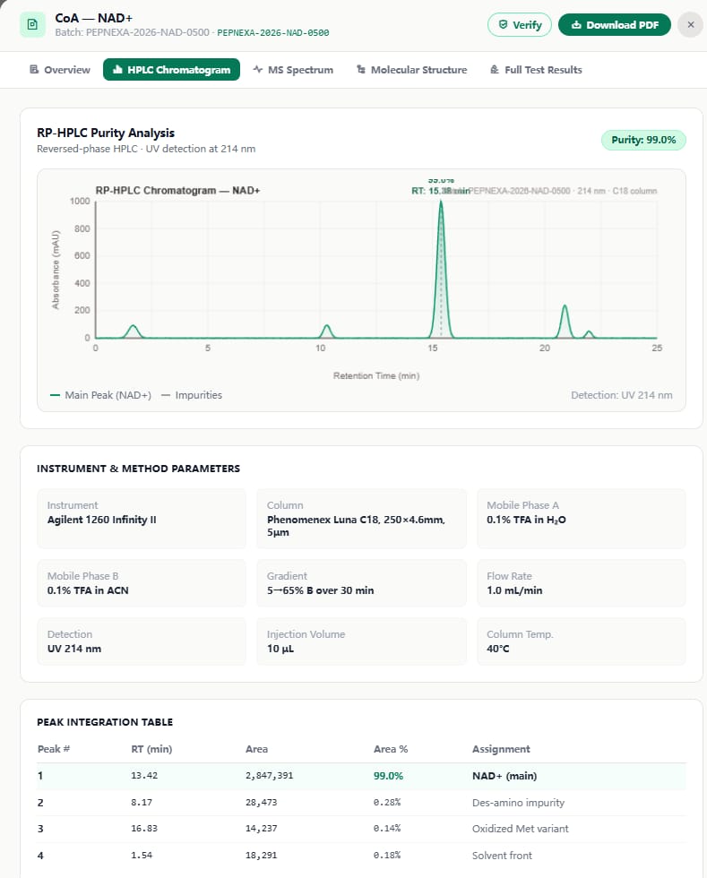Click the main NAD+ peak in chromatogram
The image size is (707, 878).
point(441,269)
